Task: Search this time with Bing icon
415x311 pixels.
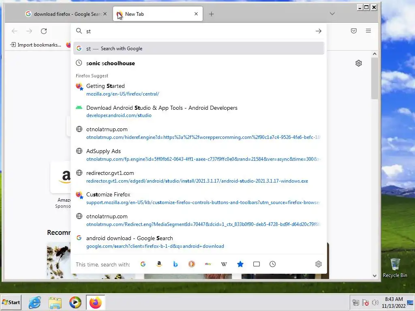Action: tap(175, 264)
